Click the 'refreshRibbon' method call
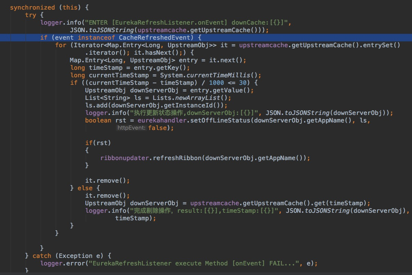Viewport: 412px width, 275px height. coord(177,158)
